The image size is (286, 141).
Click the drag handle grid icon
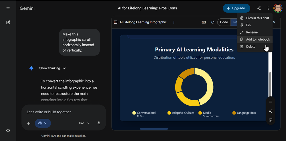click(271, 102)
